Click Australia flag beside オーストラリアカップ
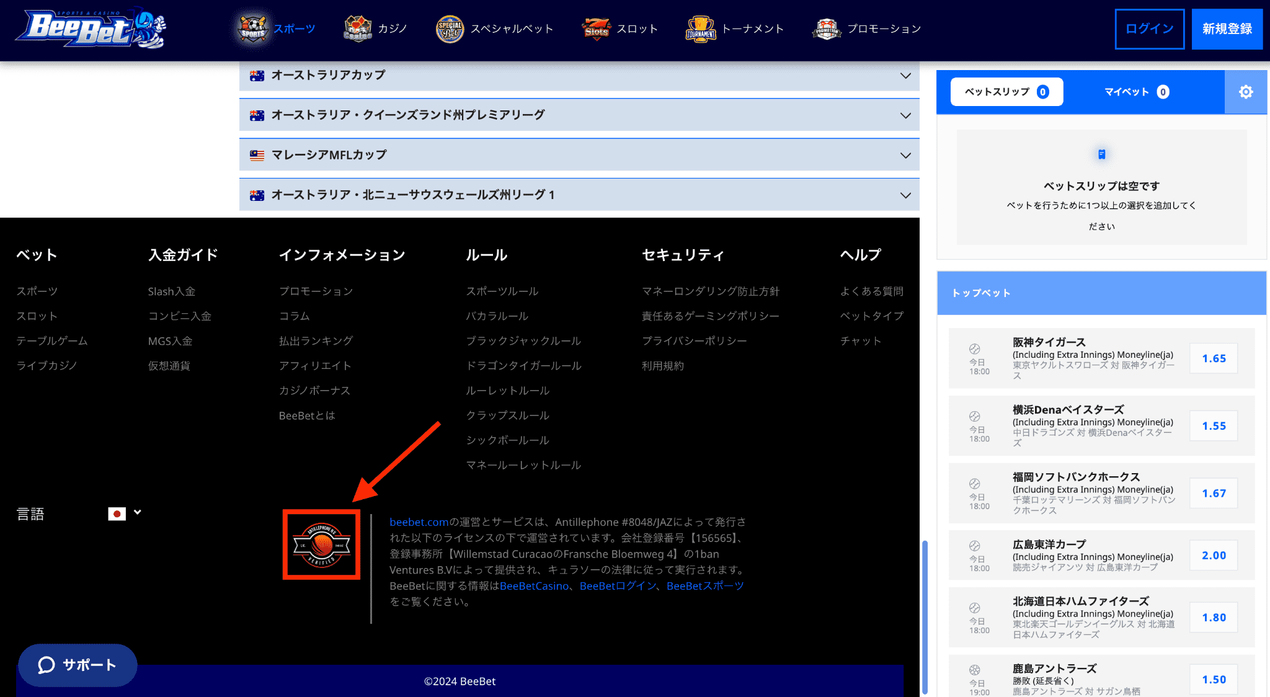1270x697 pixels. [x=257, y=76]
